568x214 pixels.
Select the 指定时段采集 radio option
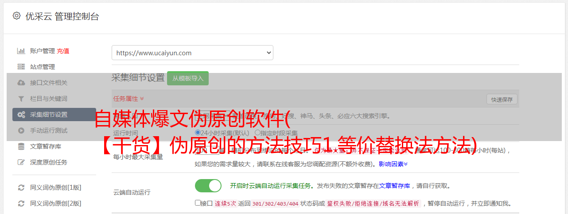click(x=257, y=133)
